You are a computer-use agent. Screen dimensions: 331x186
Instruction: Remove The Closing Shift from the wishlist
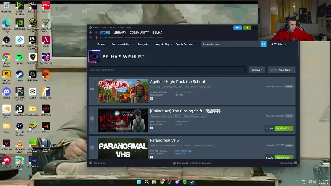tap(289, 116)
